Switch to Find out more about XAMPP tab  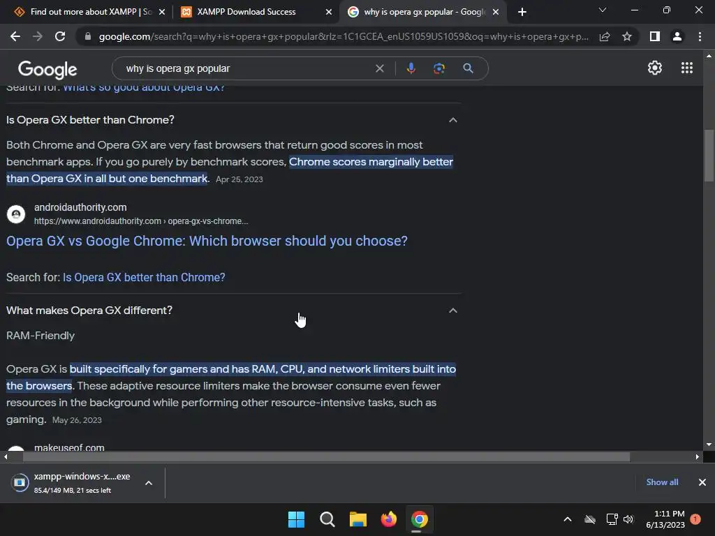(90, 12)
